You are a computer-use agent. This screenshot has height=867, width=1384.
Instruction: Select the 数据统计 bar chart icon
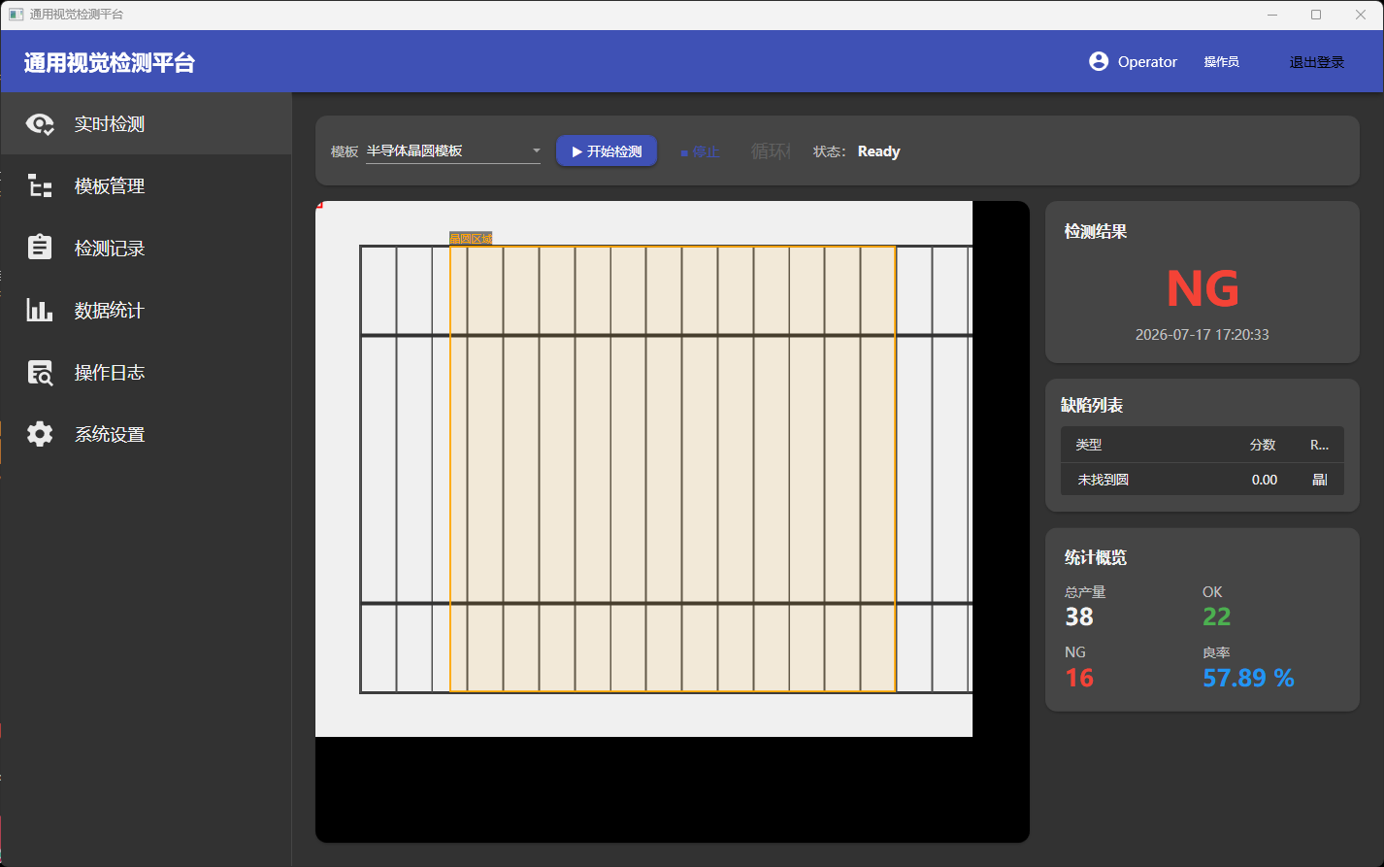pos(40,311)
